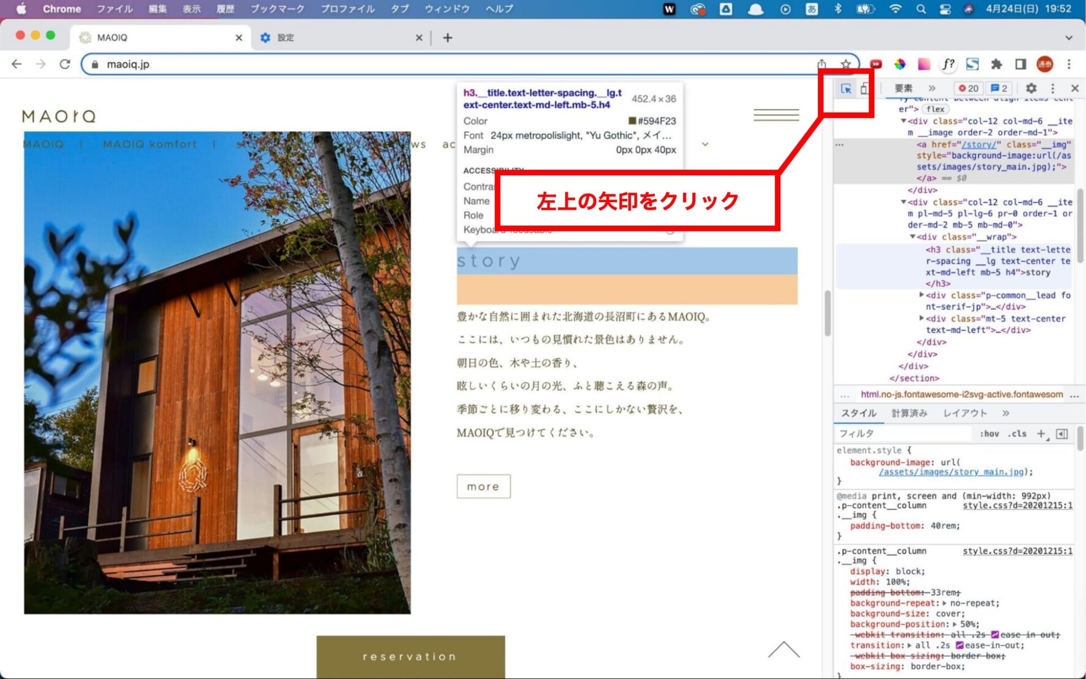Open the f? font finder extension
1086x679 pixels.
coord(949,64)
